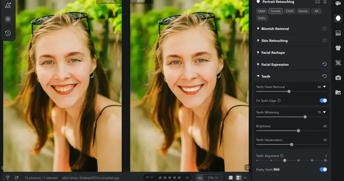Click the Portrait Retouching panel title

coord(278,2)
